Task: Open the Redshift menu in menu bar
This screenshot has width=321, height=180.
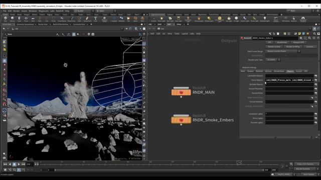Action: pos(60,11)
